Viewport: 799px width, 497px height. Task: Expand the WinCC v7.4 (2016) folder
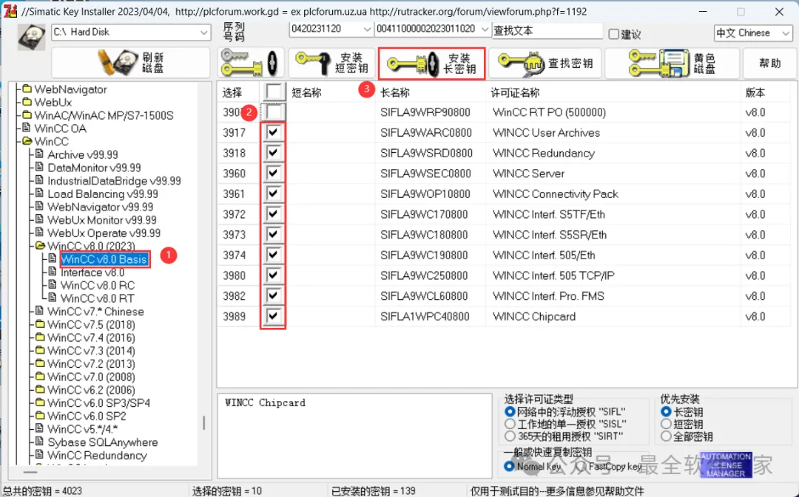(40, 337)
